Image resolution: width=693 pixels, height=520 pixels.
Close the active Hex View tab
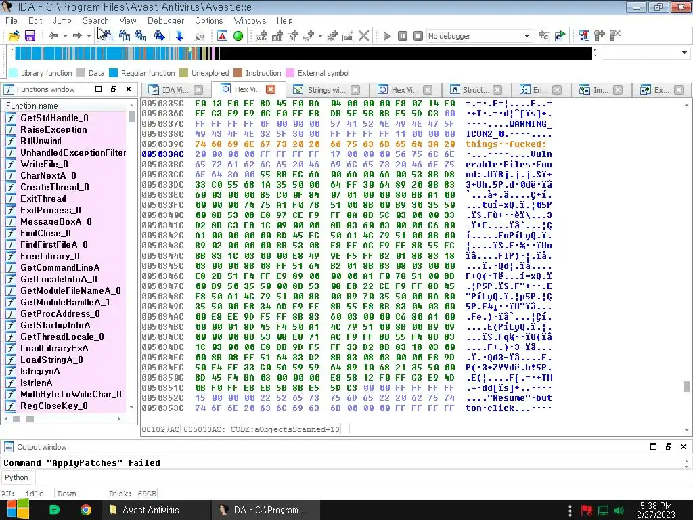(271, 89)
